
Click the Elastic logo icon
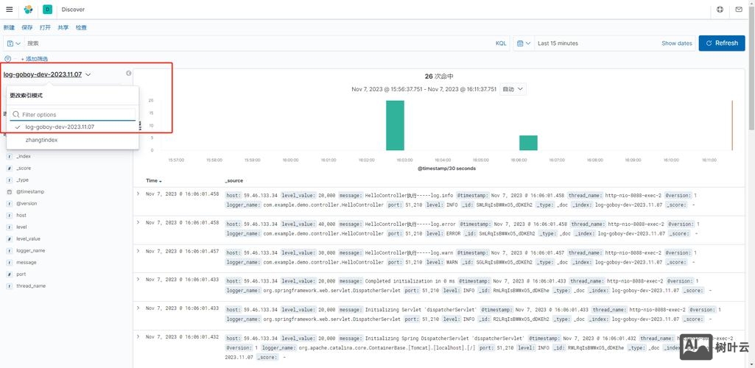coord(28,10)
